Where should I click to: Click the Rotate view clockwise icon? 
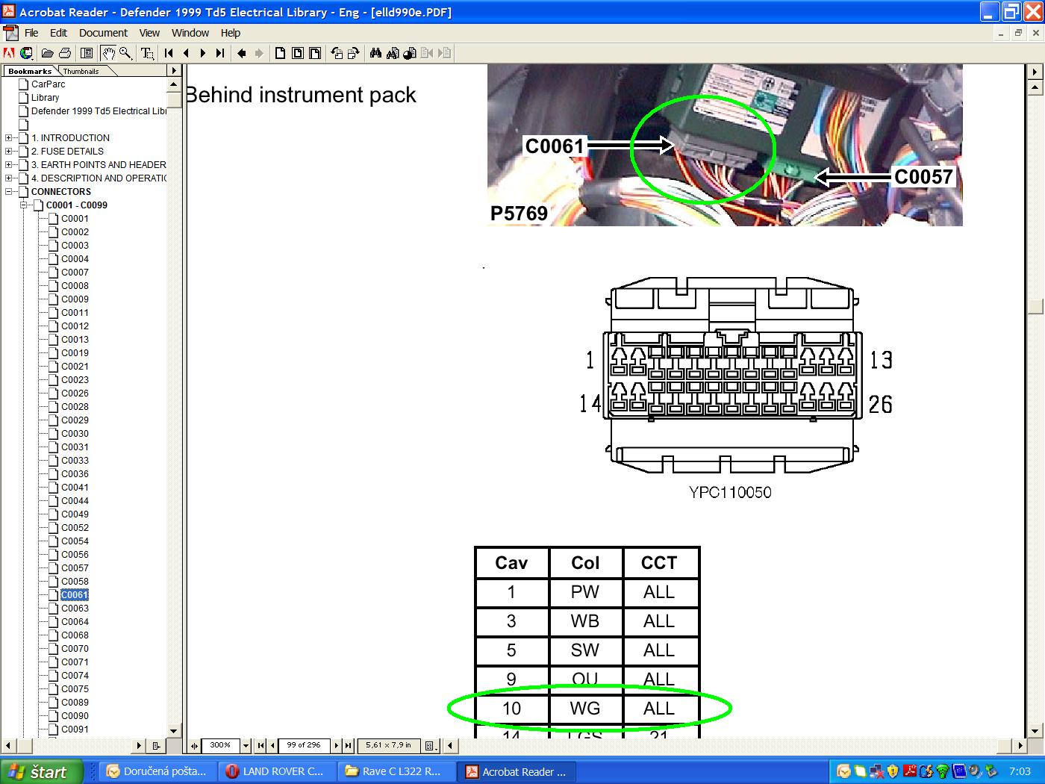[353, 53]
